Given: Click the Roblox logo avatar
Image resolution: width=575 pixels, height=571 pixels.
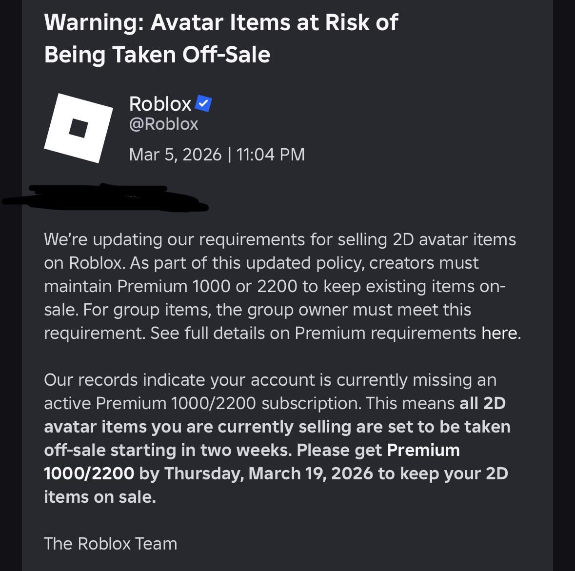Looking at the screenshot, I should click(x=78, y=128).
